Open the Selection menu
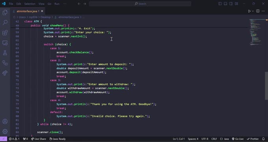Image resolution: width=268 pixels, height=142 pixels. [x=30, y=4]
